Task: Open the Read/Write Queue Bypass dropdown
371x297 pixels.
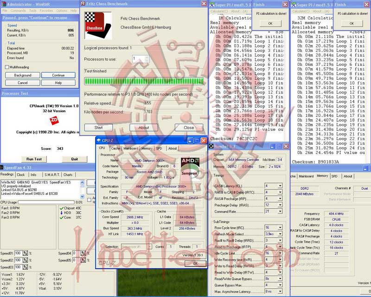Action: pos(280,279)
